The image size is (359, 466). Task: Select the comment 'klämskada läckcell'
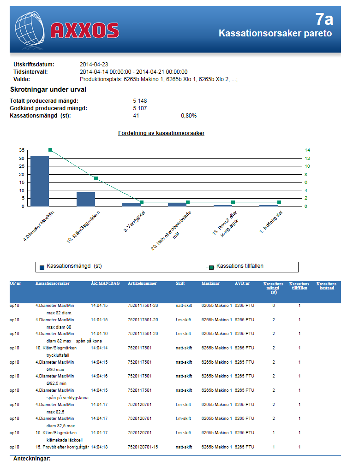click(x=65, y=440)
